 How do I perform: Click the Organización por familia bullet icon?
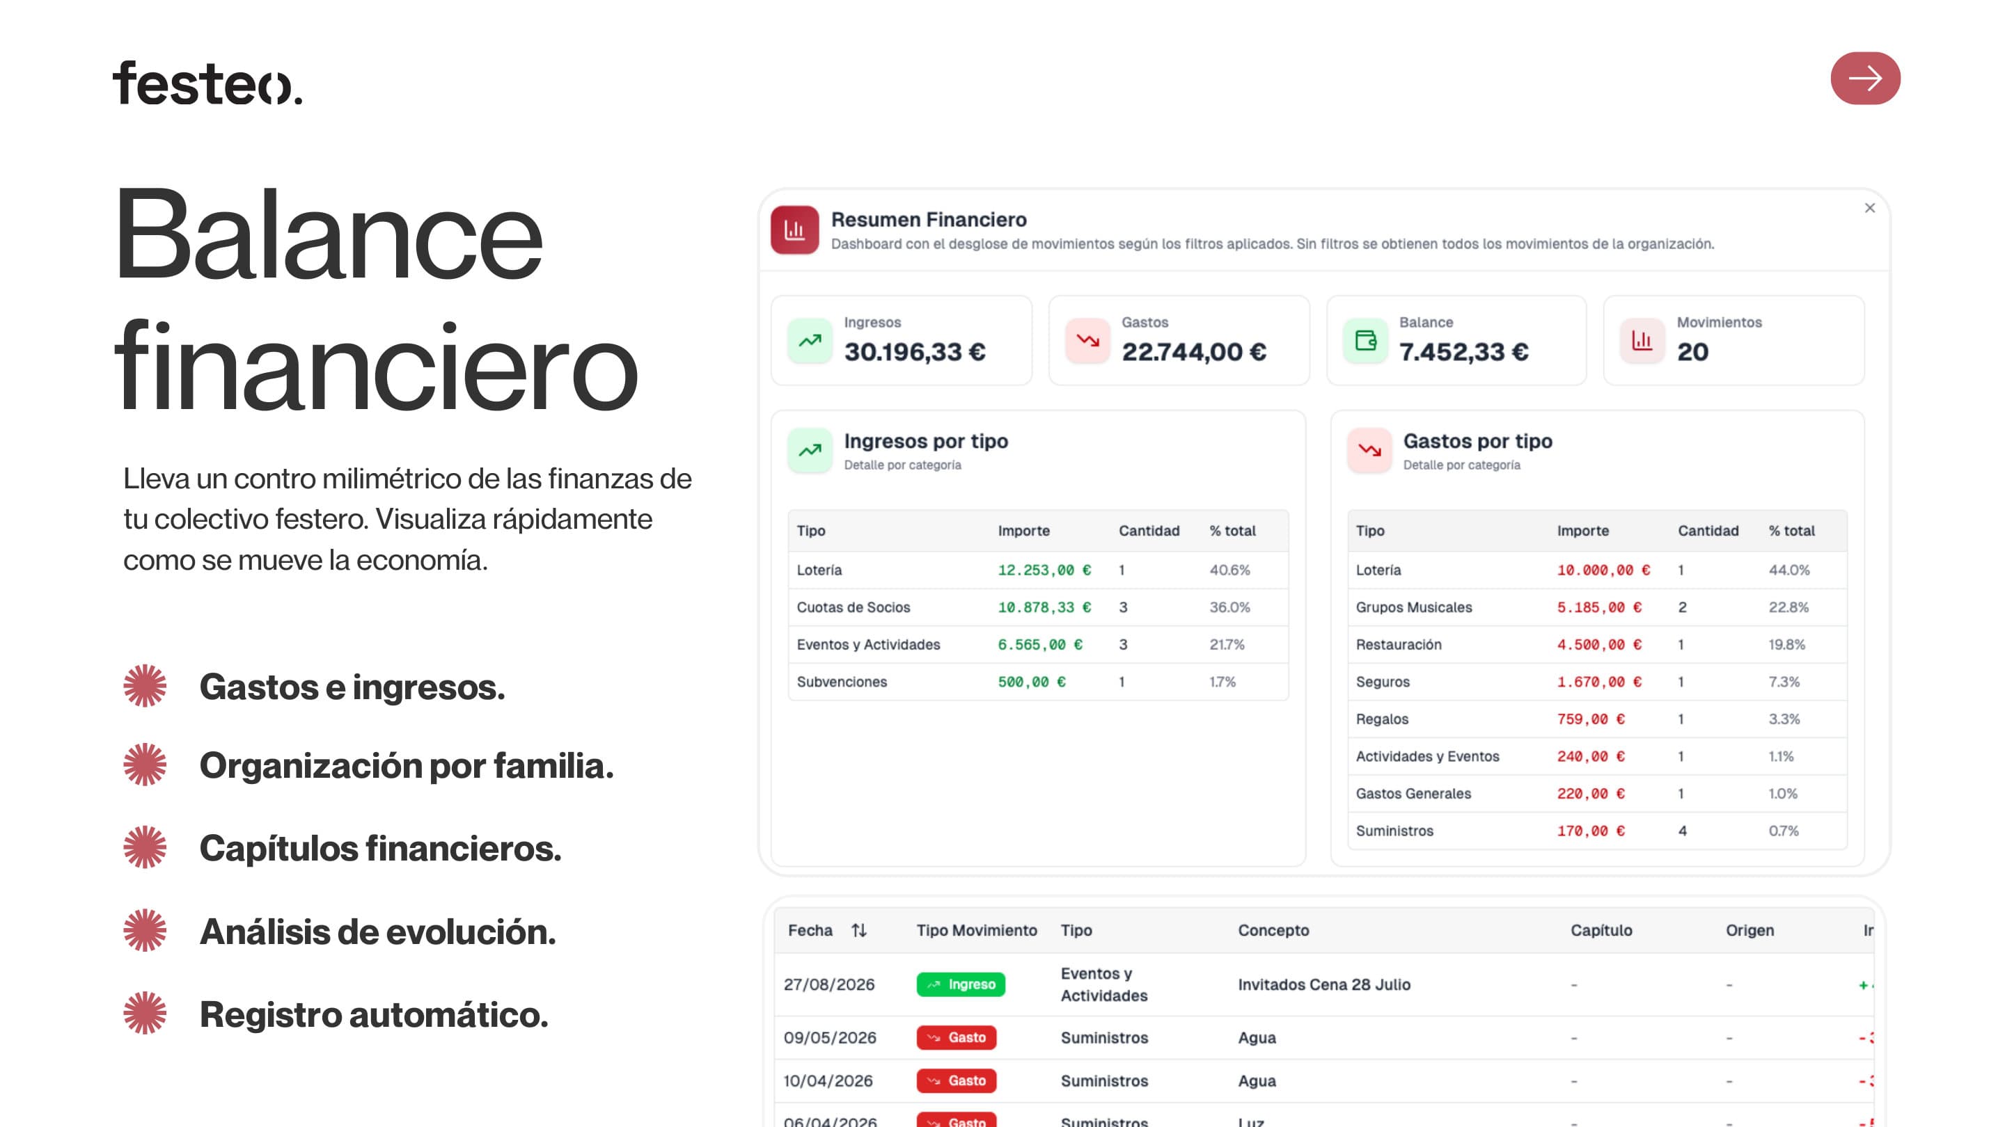pos(145,765)
